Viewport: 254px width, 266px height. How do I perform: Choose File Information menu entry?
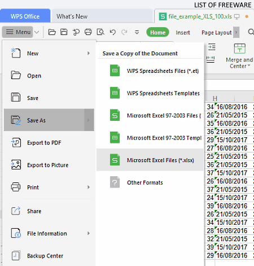click(x=49, y=233)
